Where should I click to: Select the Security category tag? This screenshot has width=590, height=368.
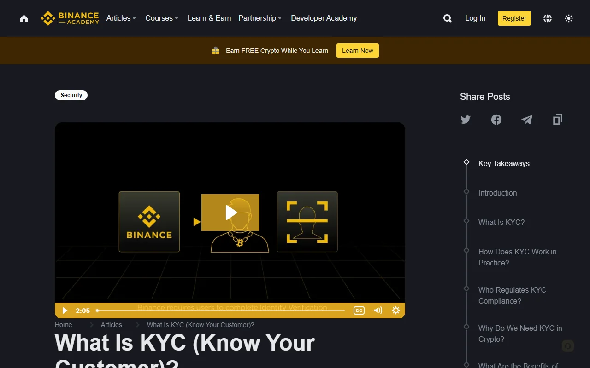(71, 95)
